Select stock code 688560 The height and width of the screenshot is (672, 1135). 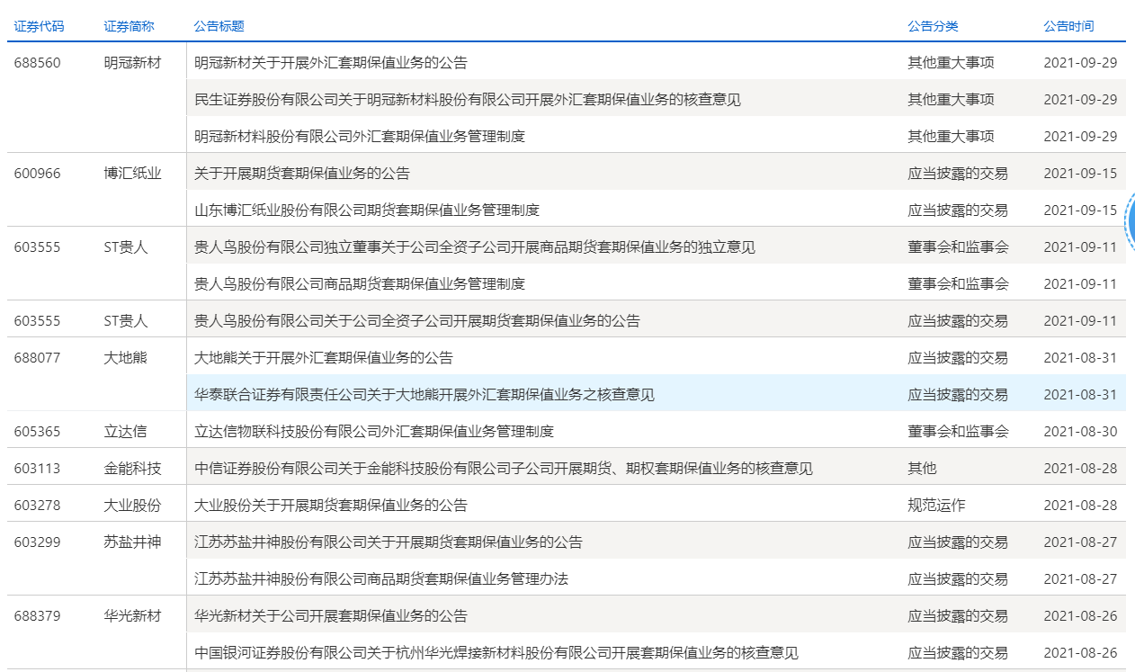point(38,63)
